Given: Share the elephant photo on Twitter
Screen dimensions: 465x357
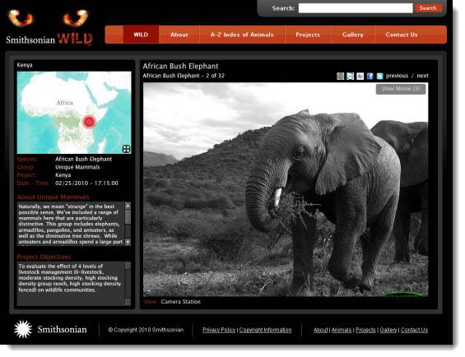Looking at the screenshot, I should click(x=379, y=76).
